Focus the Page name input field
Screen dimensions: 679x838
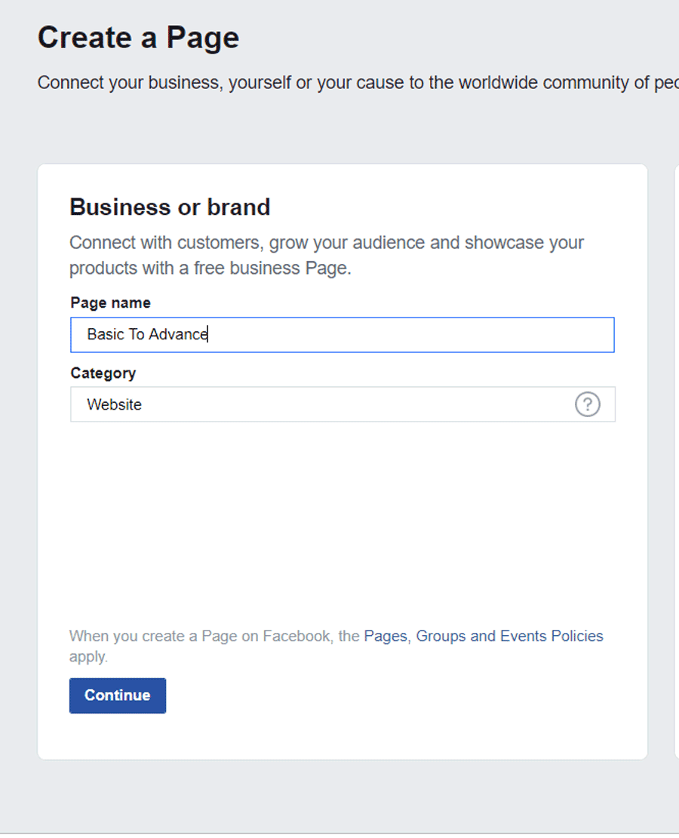(x=343, y=335)
